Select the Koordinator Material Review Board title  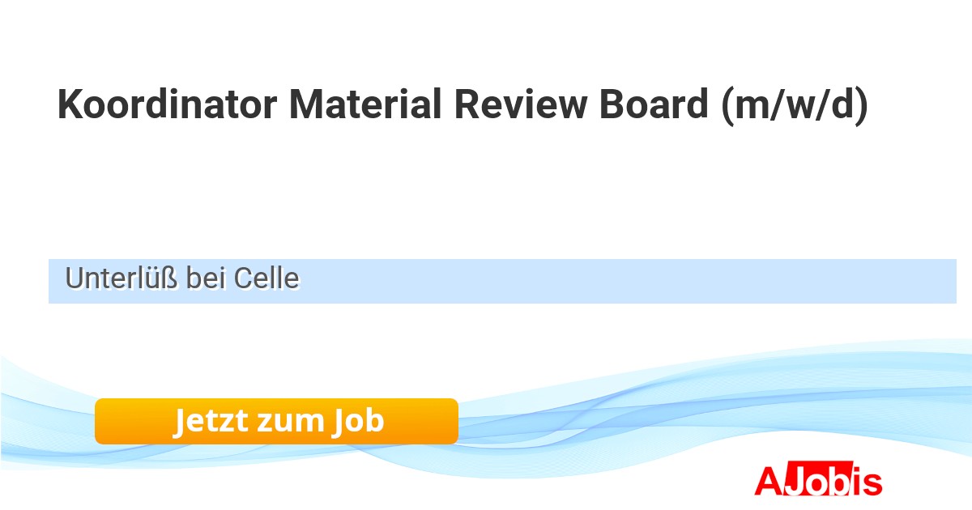point(462,106)
